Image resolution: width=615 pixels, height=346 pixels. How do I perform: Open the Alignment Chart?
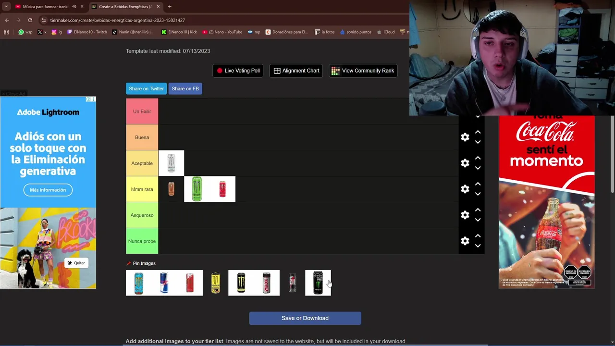[x=296, y=71]
